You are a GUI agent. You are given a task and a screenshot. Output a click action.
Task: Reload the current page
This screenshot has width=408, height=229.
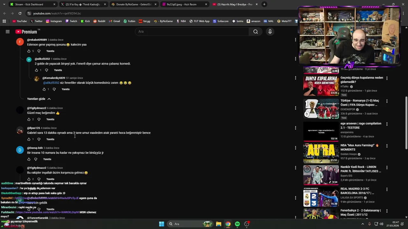point(20,13)
